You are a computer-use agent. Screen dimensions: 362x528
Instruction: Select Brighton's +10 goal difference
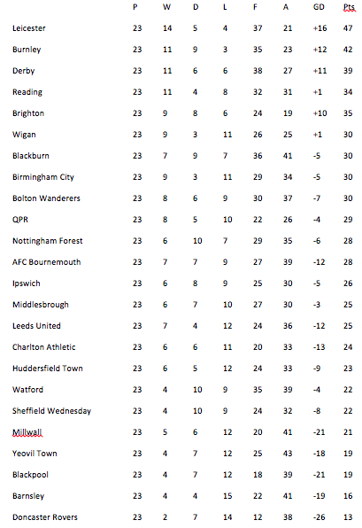tap(320, 113)
